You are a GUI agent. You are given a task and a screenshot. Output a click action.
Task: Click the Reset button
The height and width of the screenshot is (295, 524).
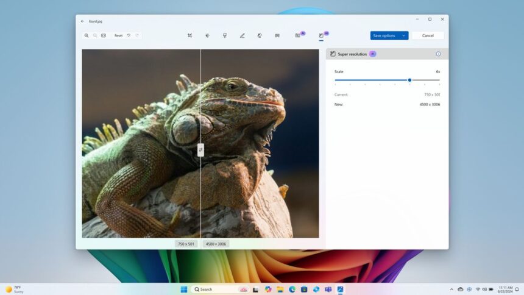coord(118,35)
